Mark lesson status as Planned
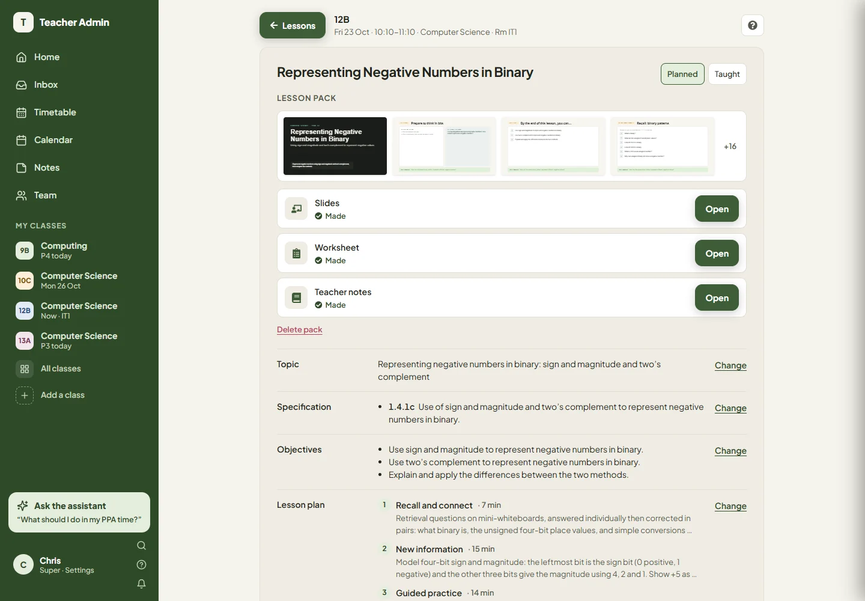Image resolution: width=865 pixels, height=601 pixels. click(682, 74)
